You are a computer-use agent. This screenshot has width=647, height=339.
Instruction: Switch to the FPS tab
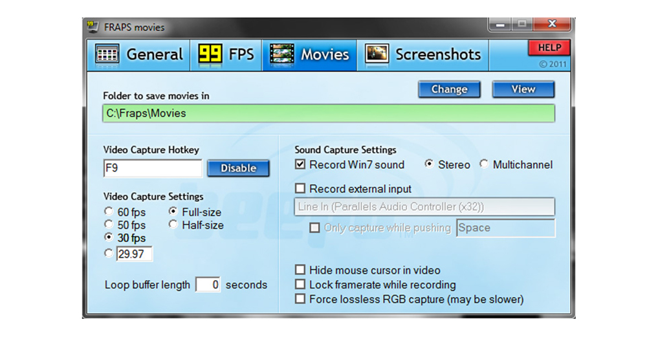tap(226, 55)
